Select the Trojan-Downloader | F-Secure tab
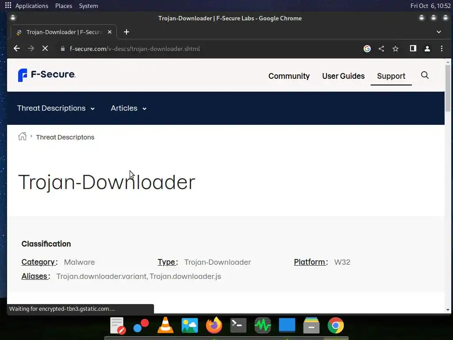The height and width of the screenshot is (340, 453). click(64, 32)
